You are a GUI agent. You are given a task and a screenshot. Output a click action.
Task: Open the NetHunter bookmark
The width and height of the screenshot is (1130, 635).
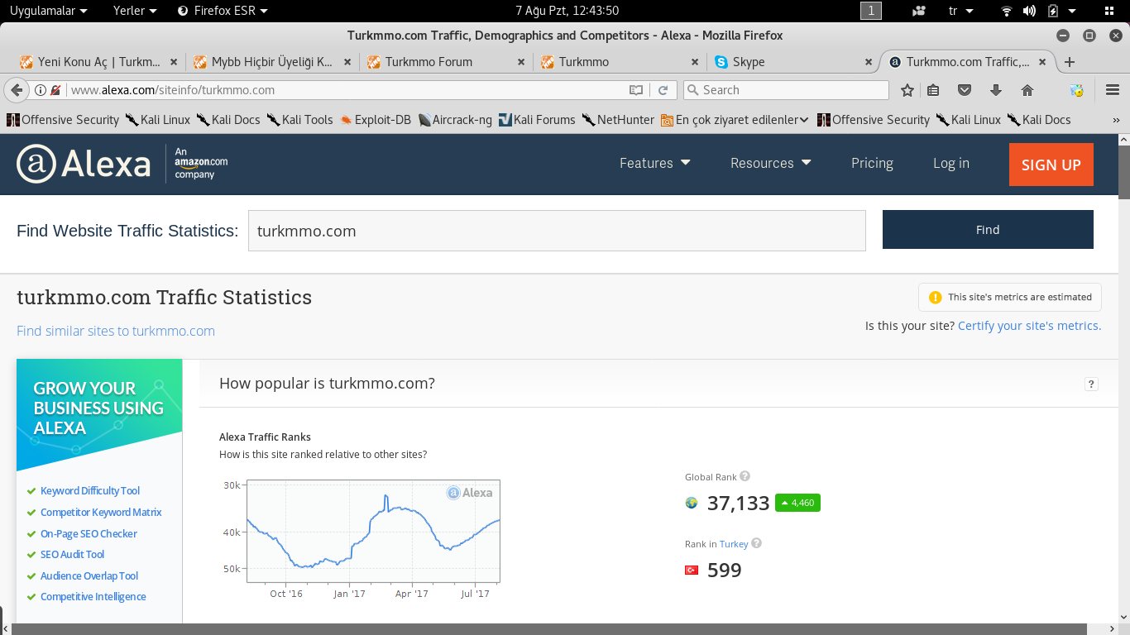tap(618, 120)
